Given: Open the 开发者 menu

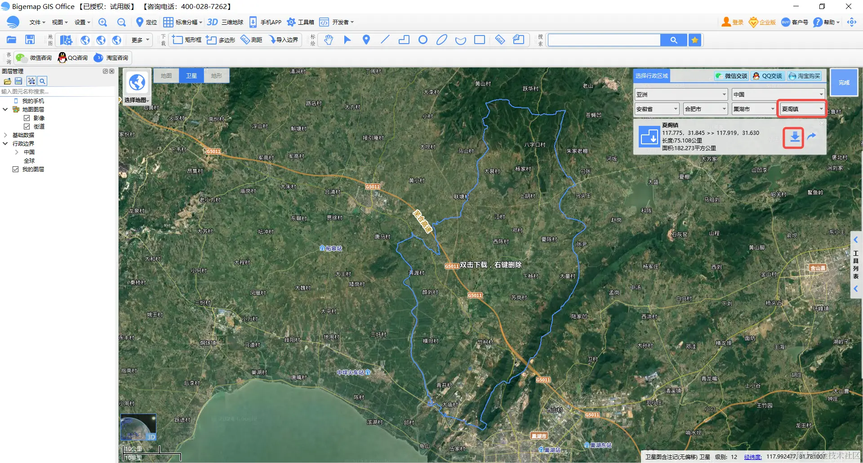Looking at the screenshot, I should click(337, 22).
